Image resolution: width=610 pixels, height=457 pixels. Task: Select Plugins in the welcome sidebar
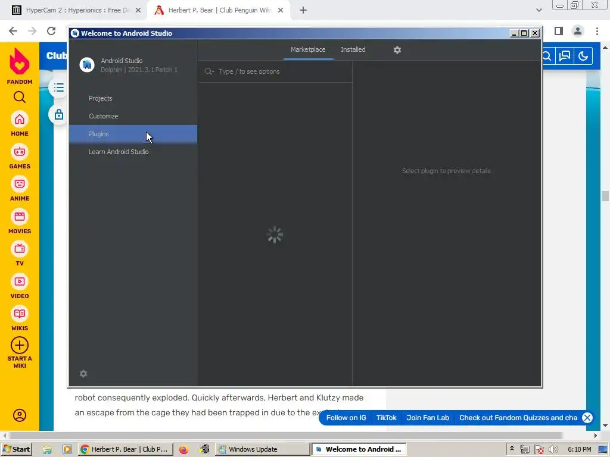click(133, 134)
